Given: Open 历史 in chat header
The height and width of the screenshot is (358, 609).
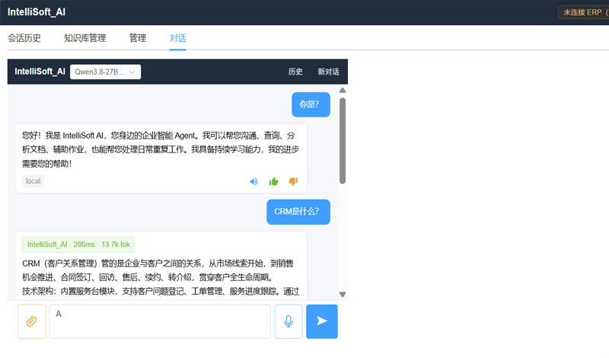Looking at the screenshot, I should click(295, 72).
